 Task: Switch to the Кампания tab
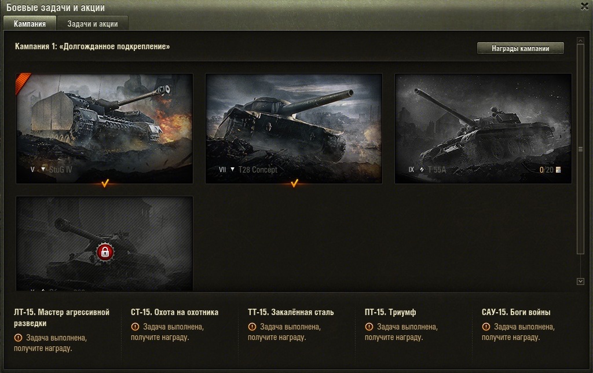point(30,24)
